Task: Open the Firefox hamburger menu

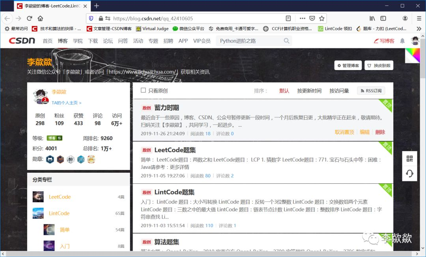Action: click(419, 18)
